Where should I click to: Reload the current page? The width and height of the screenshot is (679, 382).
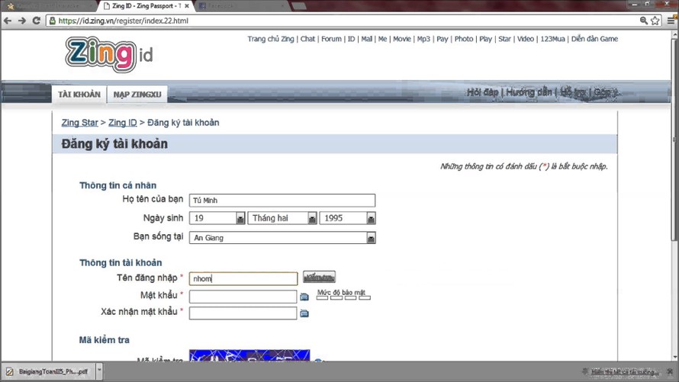pos(36,21)
